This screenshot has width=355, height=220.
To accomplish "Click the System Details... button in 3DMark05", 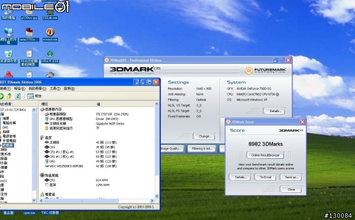I will tap(274, 111).
